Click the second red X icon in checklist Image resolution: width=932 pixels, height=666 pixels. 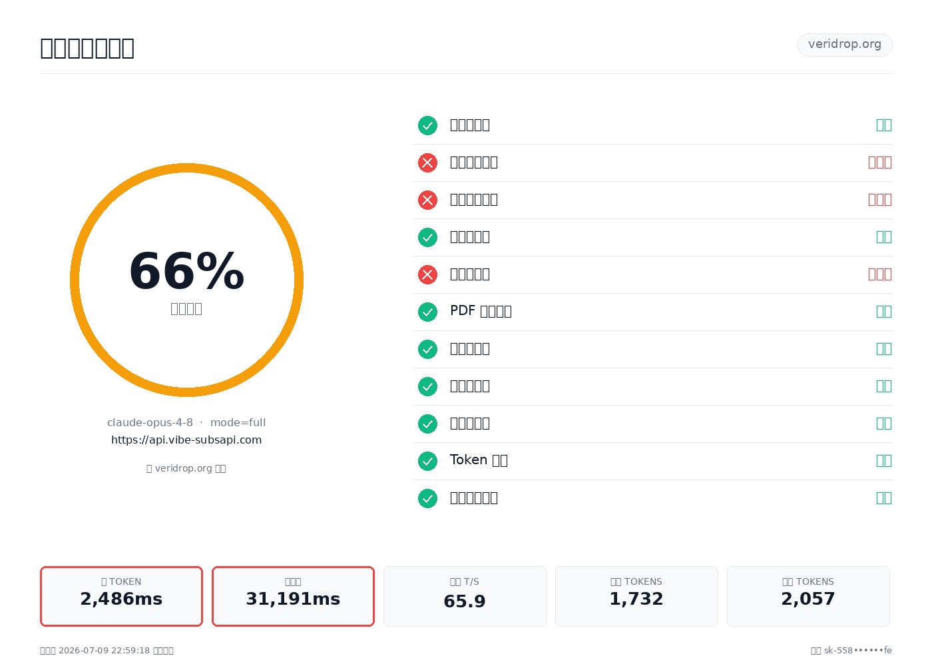[x=427, y=200]
